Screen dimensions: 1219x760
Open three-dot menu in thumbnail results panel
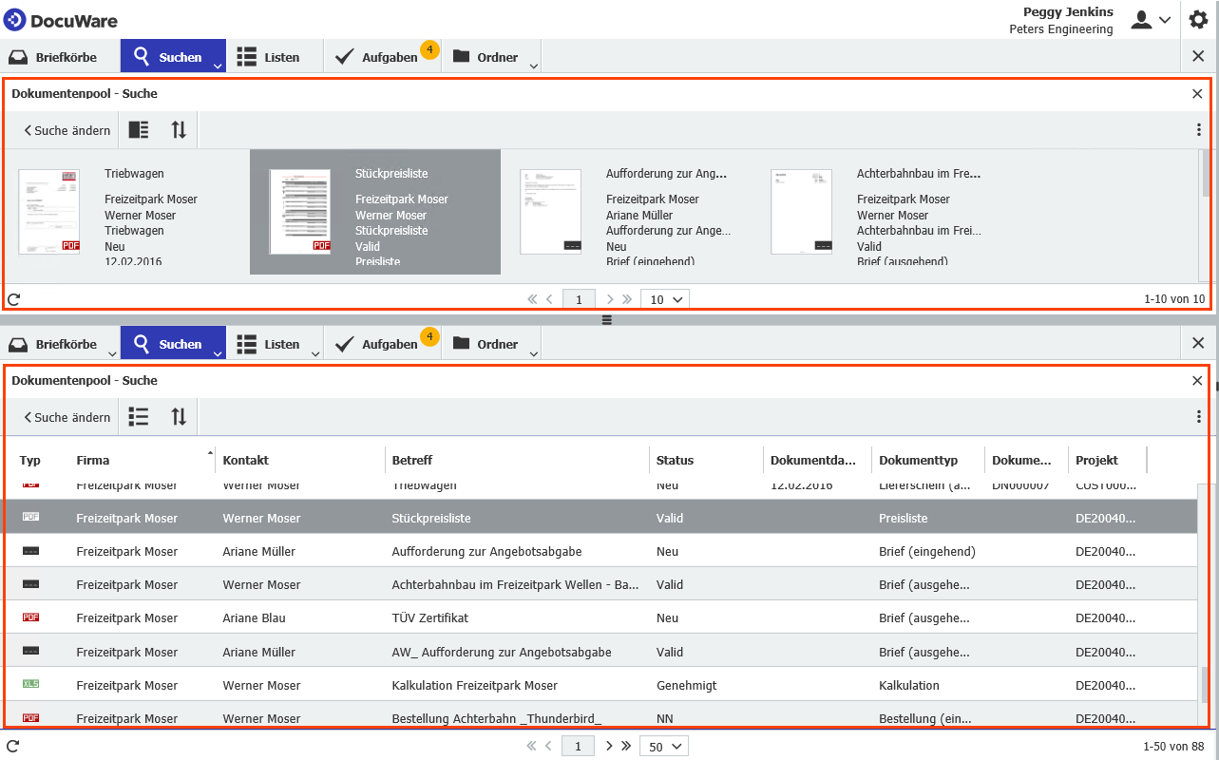(1199, 130)
